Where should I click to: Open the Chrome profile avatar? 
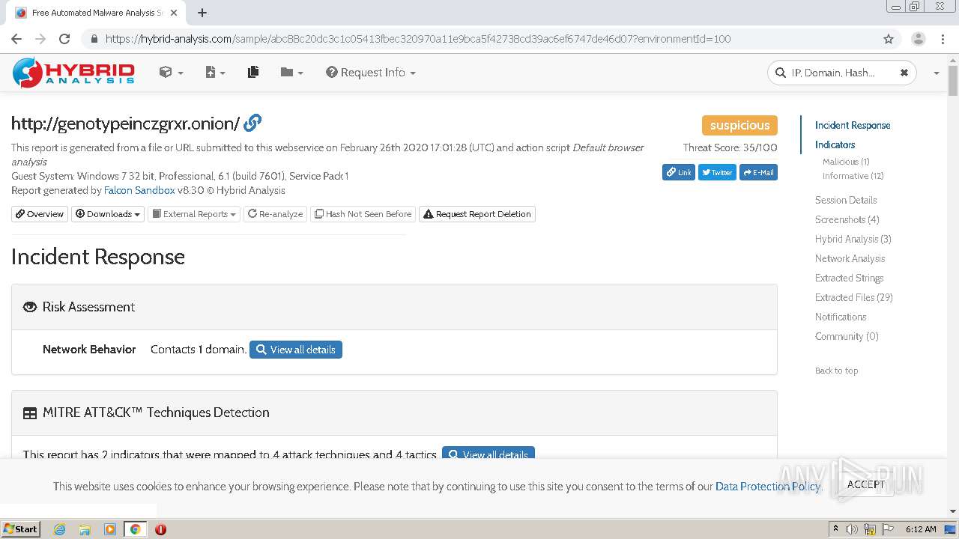coord(919,39)
